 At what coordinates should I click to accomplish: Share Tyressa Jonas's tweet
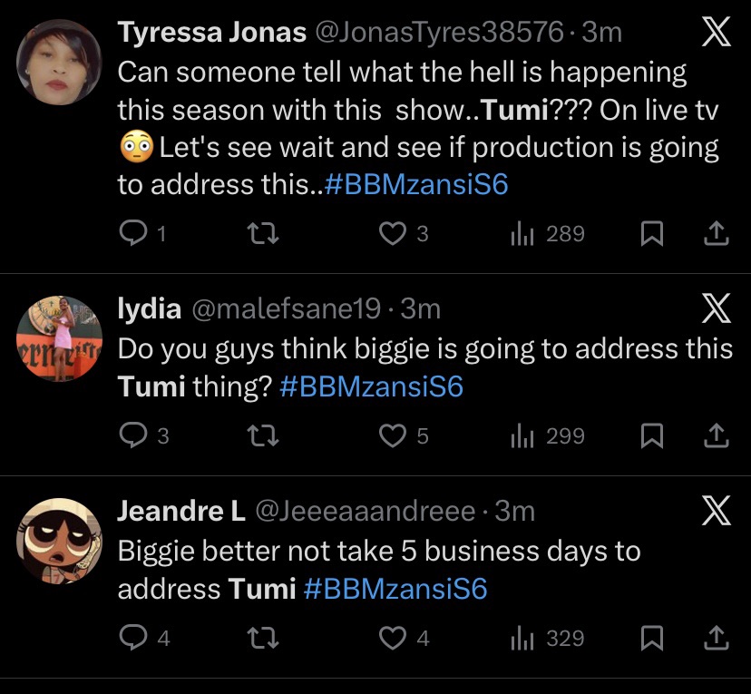[x=717, y=234]
